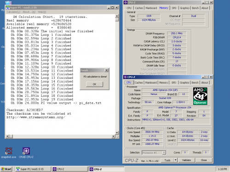The width and height of the screenshot is (230, 172).
Task: Open the SPD tab in lower CPU-Z
Action: (174, 83)
